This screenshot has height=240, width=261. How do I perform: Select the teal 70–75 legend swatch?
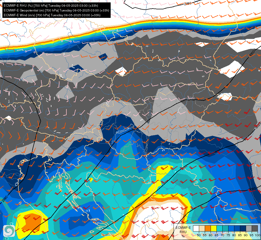(x=225, y=228)
